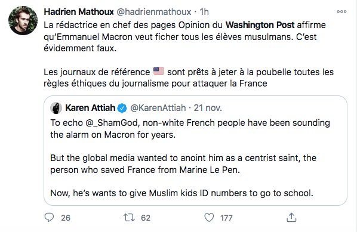Click the @KarenAttiah handle
Image resolution: width=357 pixels, height=232 pixels.
click(158, 108)
